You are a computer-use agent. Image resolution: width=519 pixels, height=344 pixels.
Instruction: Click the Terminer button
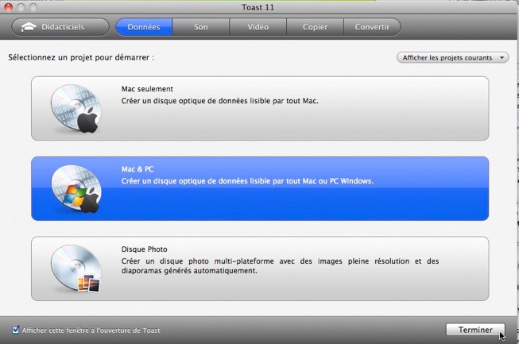(x=475, y=330)
